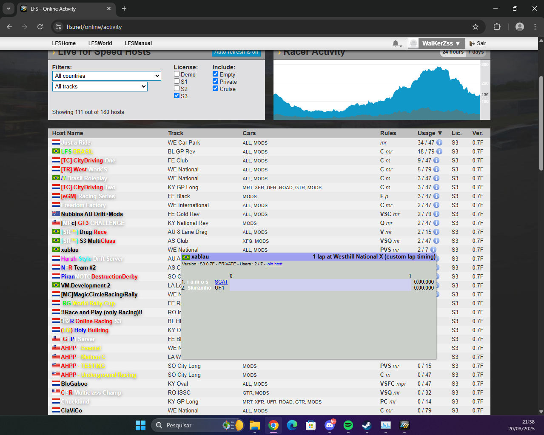The width and height of the screenshot is (544, 435).
Task: Open LFSManual menu item
Action: point(138,43)
